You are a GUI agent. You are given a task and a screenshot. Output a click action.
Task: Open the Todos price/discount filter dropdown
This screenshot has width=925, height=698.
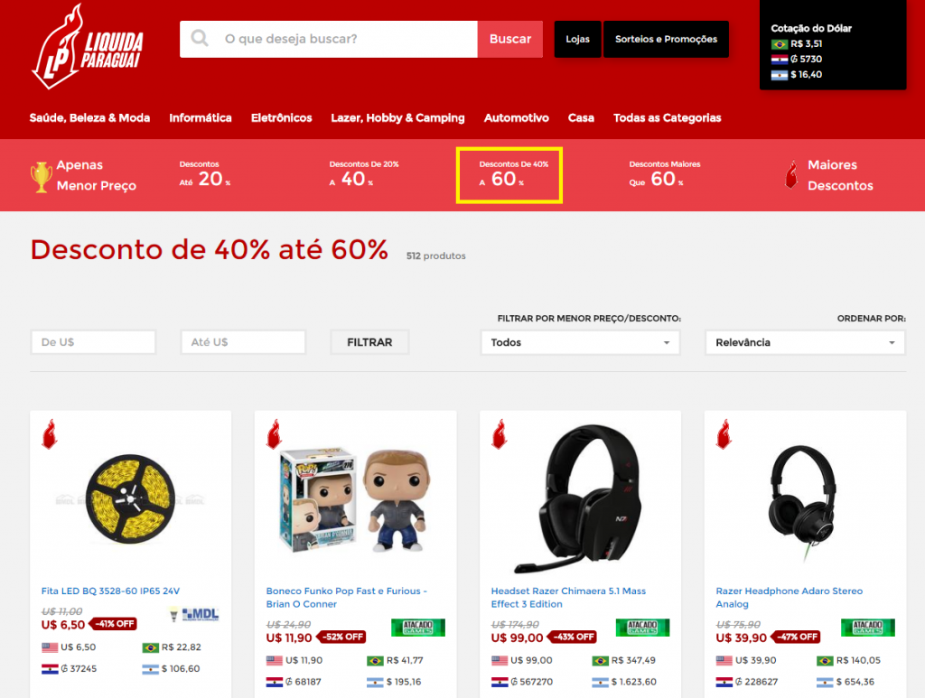click(x=581, y=342)
